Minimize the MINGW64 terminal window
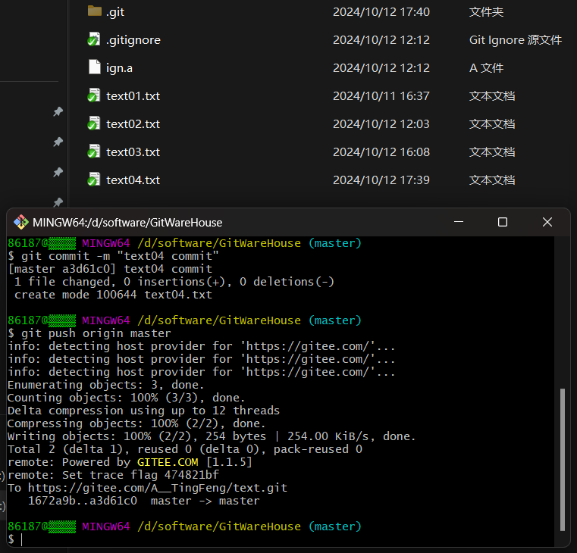 459,222
